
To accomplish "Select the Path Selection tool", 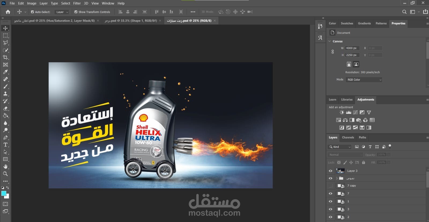I will point(5,152).
